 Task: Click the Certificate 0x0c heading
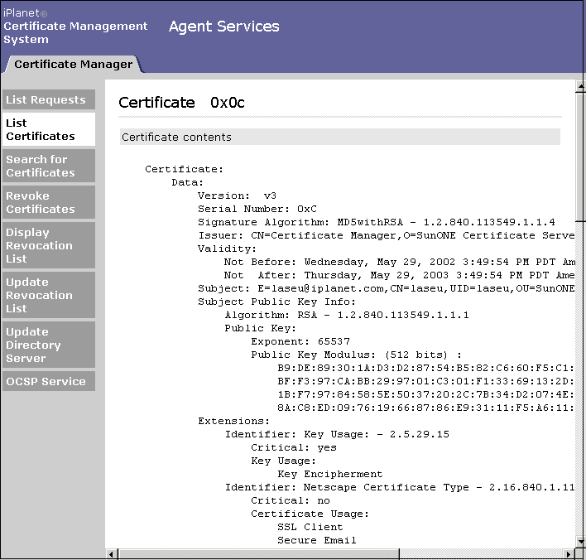(x=181, y=103)
